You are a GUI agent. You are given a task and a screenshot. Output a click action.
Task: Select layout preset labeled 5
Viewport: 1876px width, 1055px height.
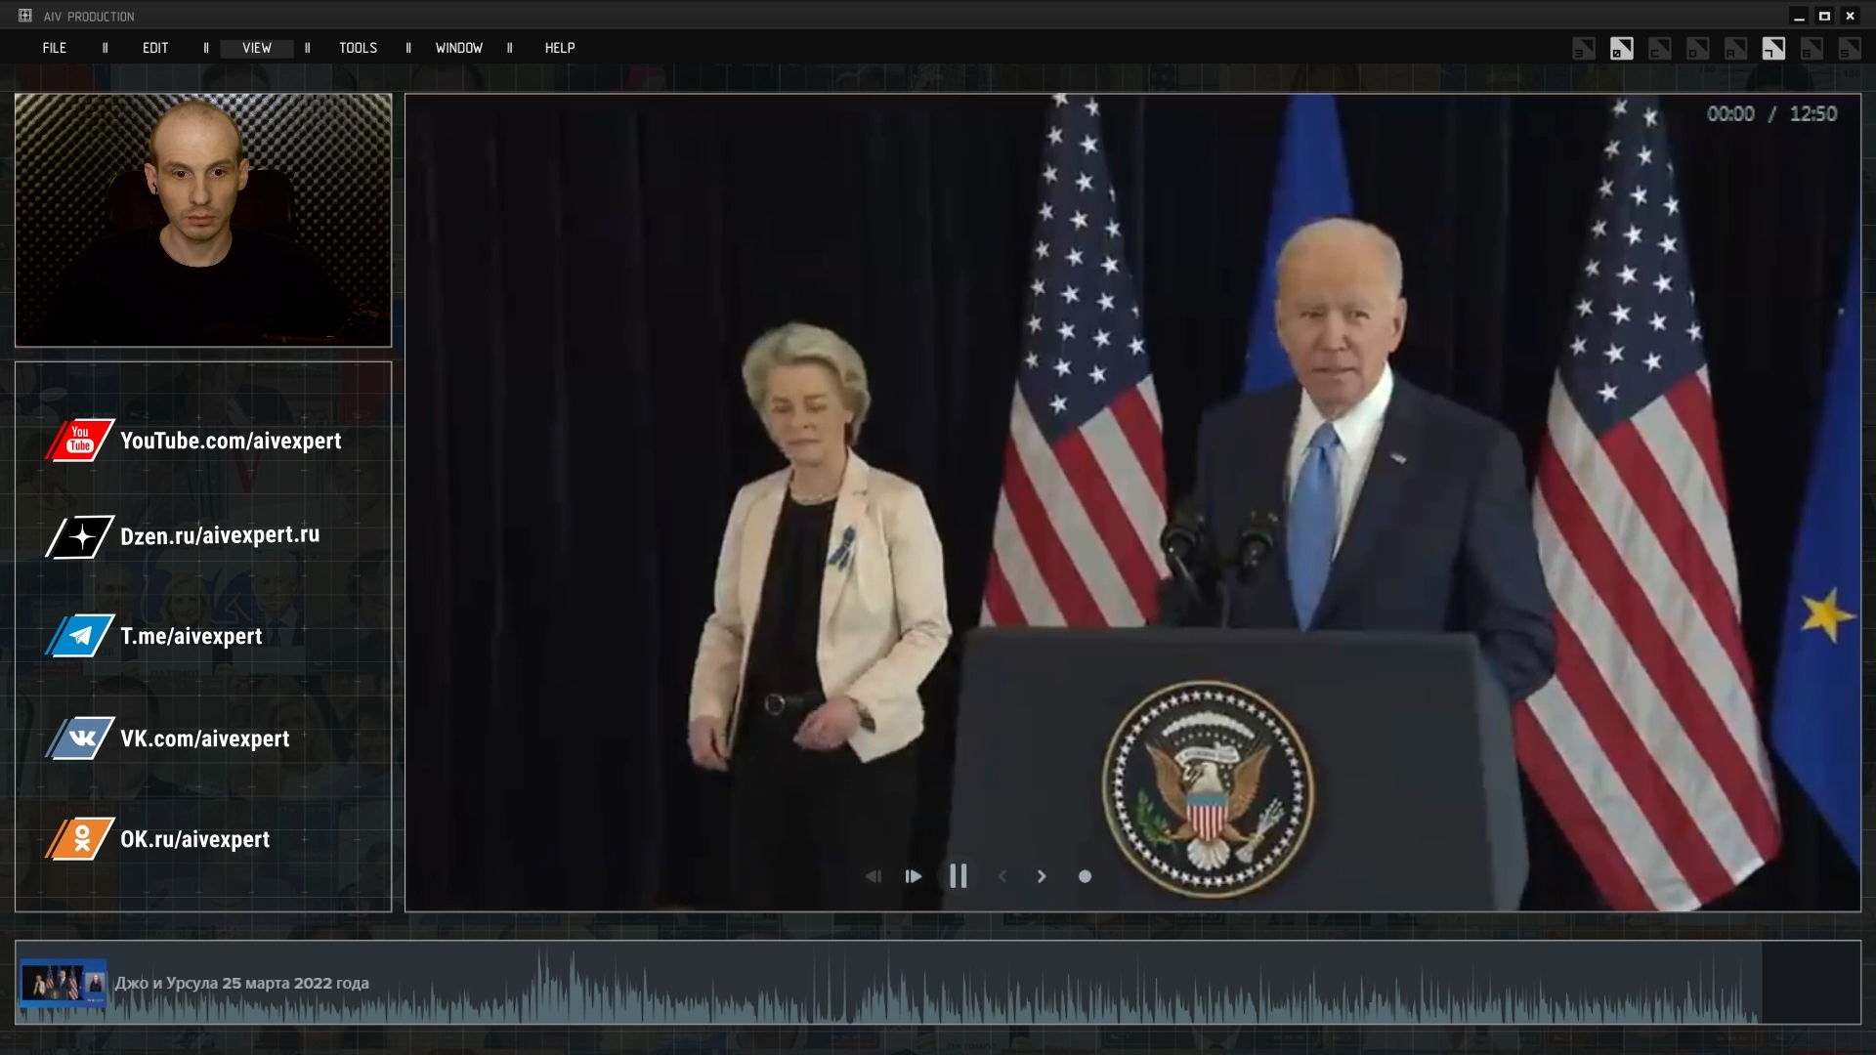point(1850,49)
